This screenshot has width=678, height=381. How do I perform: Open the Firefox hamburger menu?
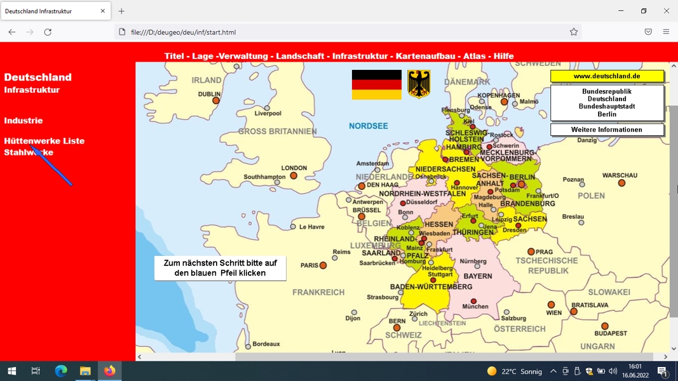pyautogui.click(x=666, y=32)
